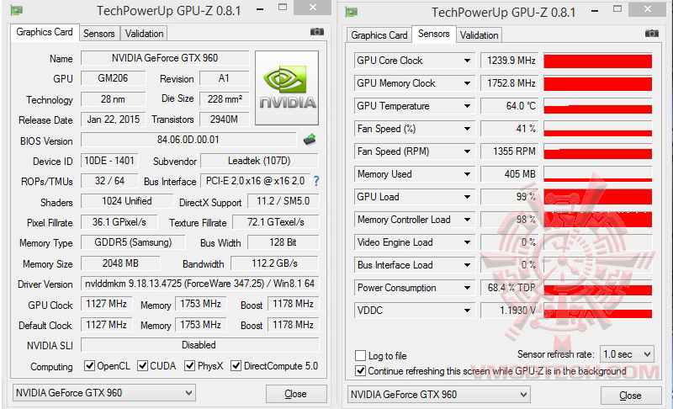Open the GPU Load sensor dropdown
The image size is (673, 409).
pos(467,197)
